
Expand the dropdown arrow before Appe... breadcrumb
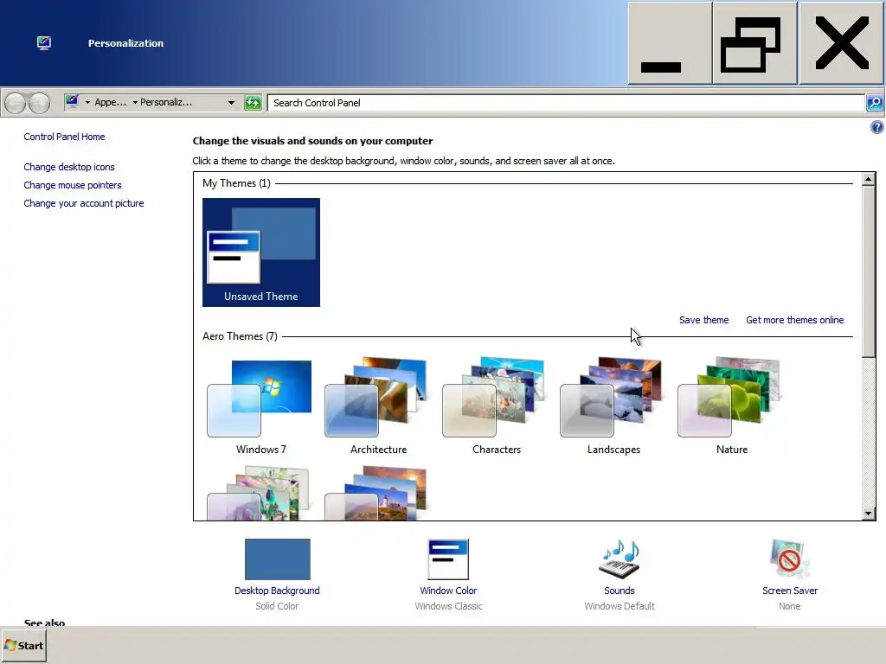87,103
